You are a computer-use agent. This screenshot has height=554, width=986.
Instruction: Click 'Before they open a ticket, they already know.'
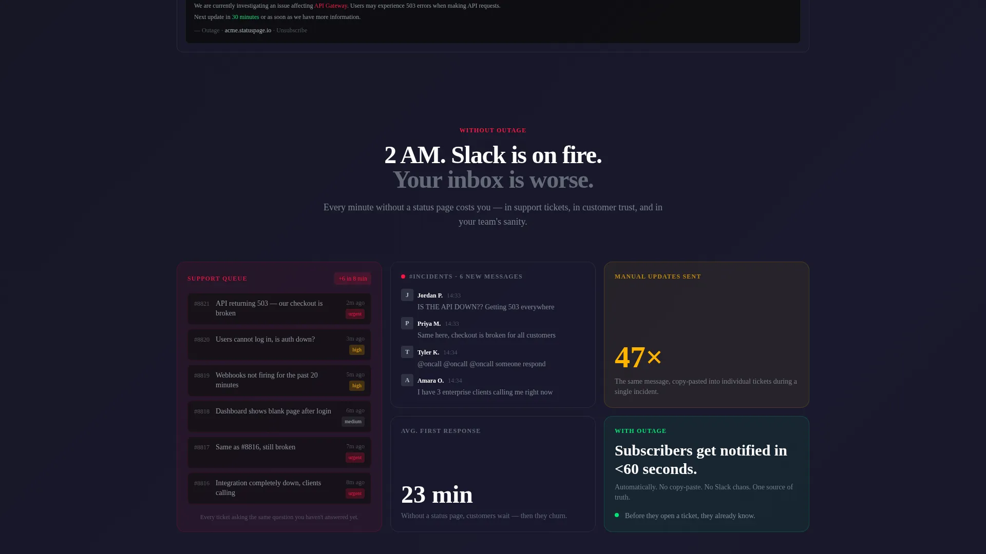(x=690, y=516)
